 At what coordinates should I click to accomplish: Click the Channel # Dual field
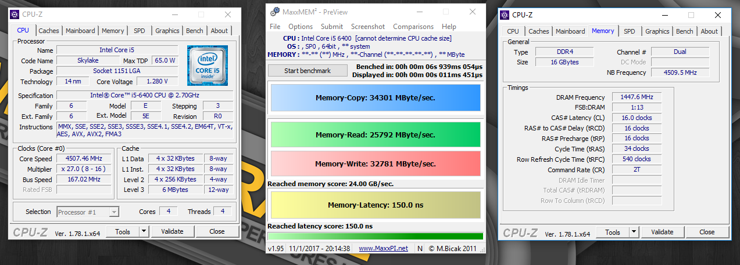(680, 52)
